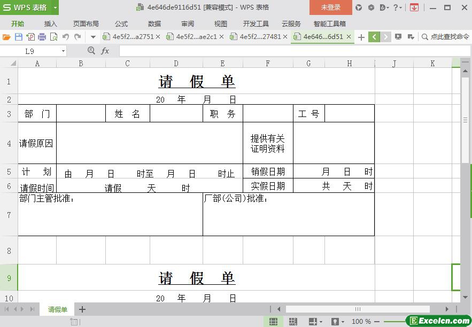Click the 未登录 login button
The width and height of the screenshot is (472, 327).
tap(330, 7)
